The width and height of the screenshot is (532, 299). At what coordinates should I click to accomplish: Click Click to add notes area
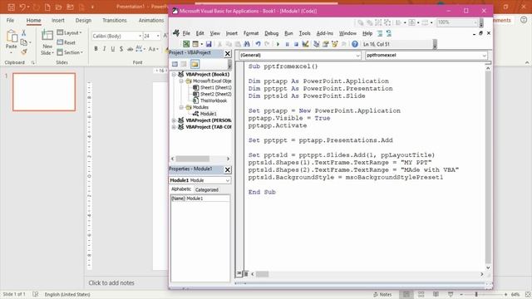point(111,282)
